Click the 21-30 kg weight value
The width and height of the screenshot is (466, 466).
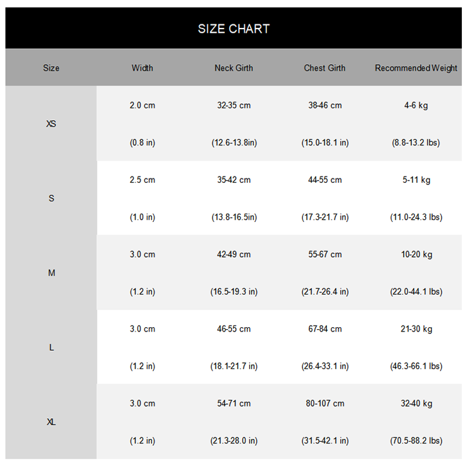click(x=416, y=329)
